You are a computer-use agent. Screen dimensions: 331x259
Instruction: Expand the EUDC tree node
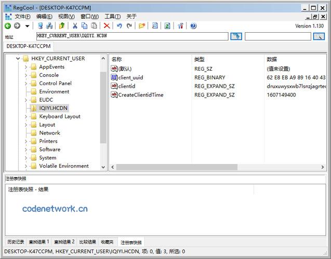click(26, 100)
